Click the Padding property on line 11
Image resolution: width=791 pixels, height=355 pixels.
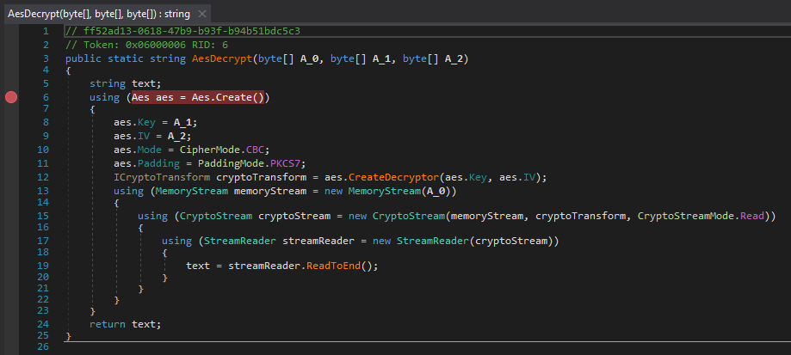pos(159,163)
